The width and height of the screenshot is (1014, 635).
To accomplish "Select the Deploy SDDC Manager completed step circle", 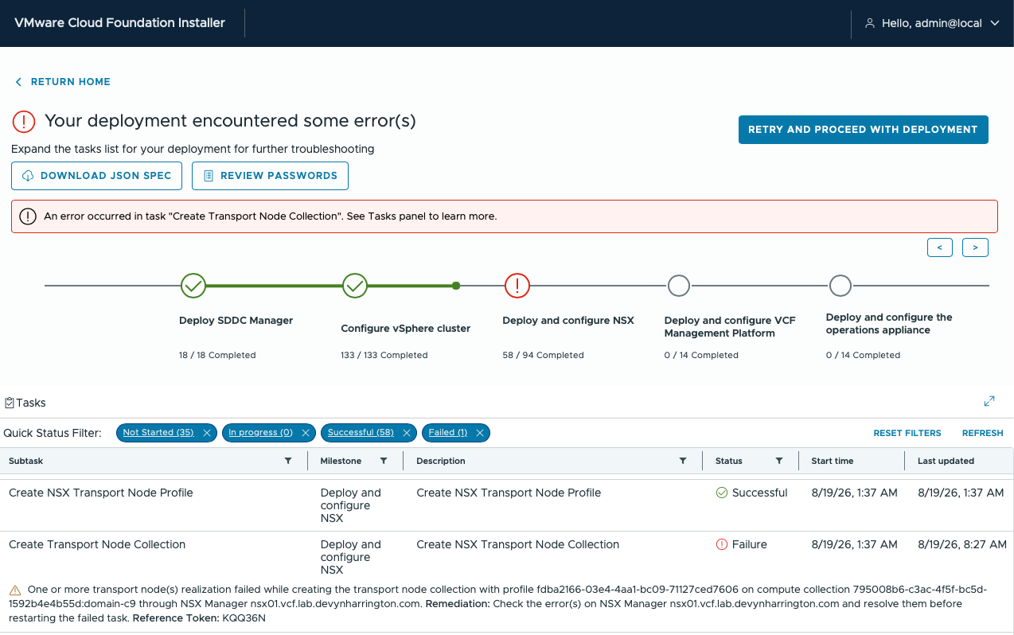I will coord(193,285).
